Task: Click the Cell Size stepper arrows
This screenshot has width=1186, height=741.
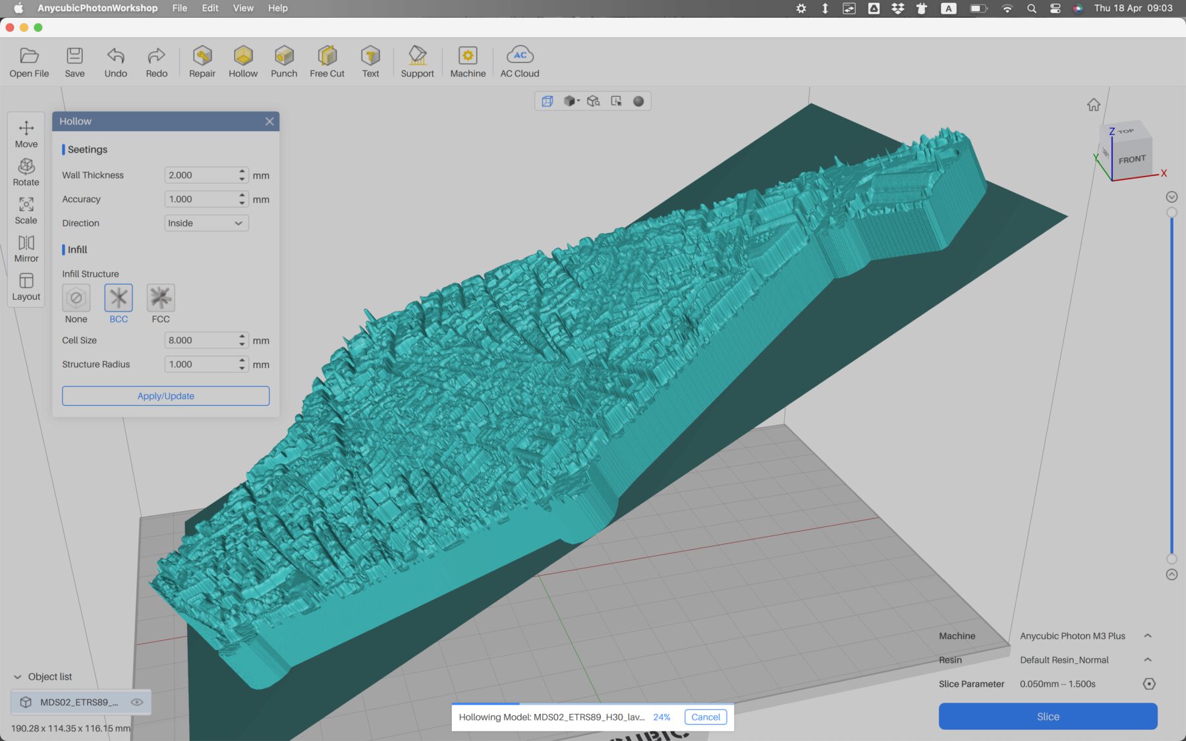Action: [x=242, y=341]
